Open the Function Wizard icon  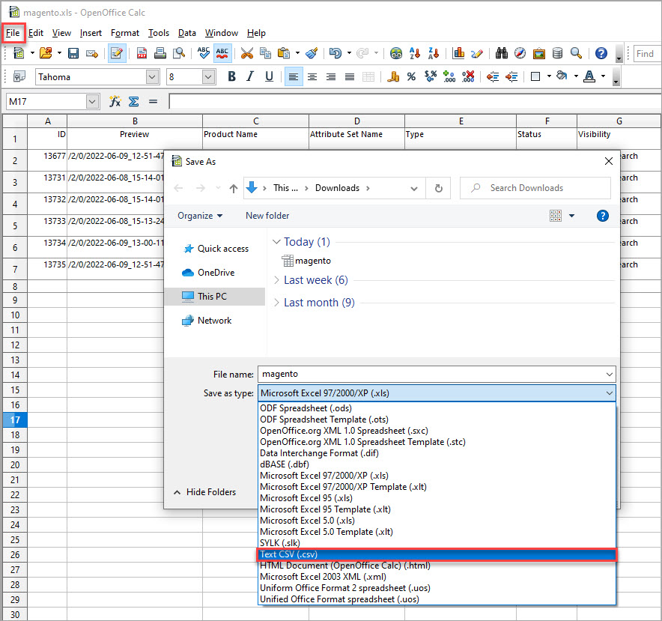115,101
